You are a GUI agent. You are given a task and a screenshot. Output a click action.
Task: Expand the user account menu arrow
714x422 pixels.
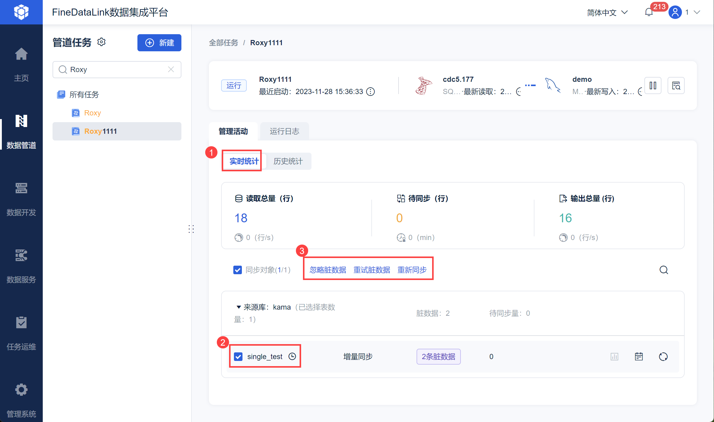697,12
